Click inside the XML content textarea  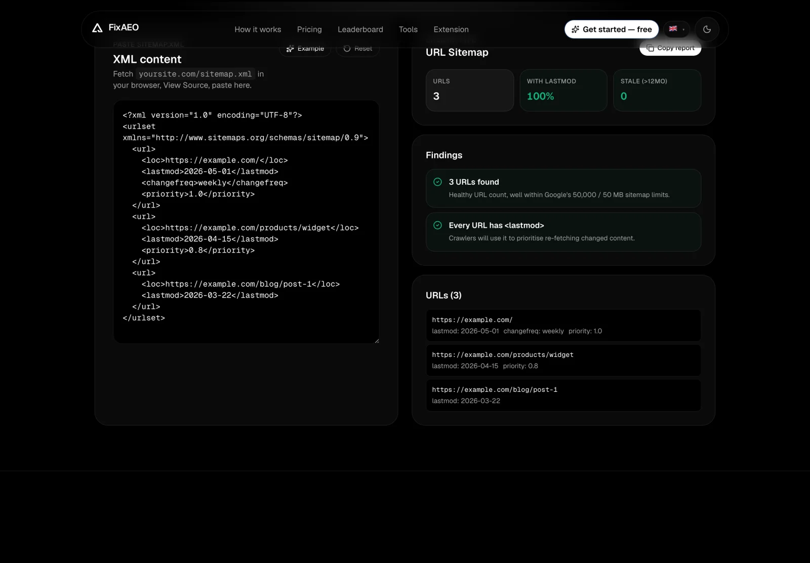[246, 222]
